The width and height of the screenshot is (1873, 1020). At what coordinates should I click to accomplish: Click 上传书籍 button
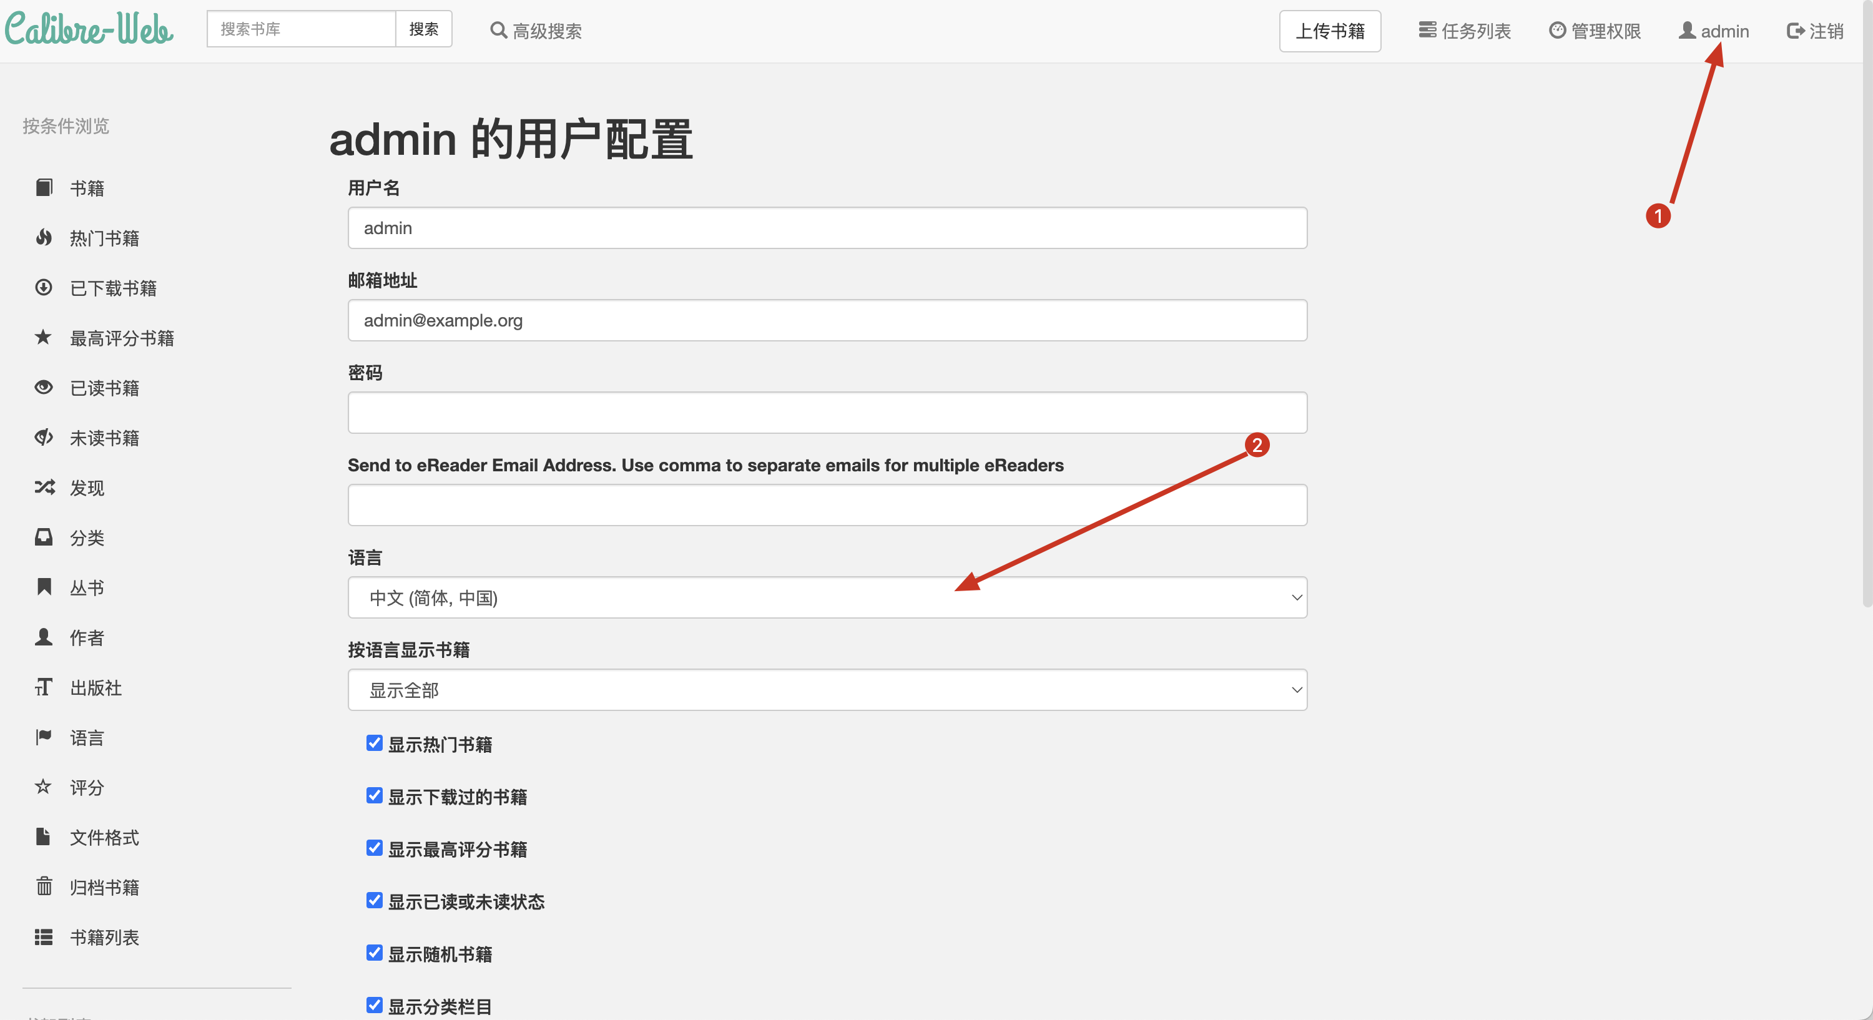tap(1329, 31)
